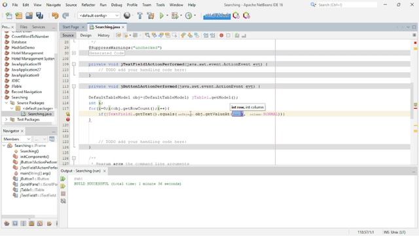Click the New Project toolbar icon
419x236 pixels.
point(19,16)
